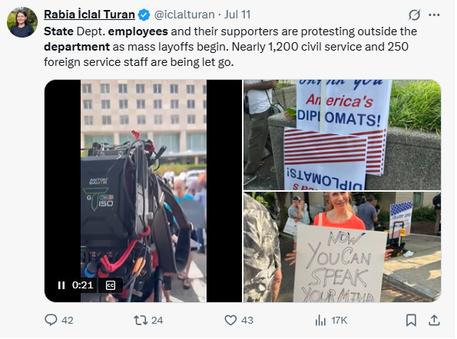Open the @iclalturan handle link
Image resolution: width=457 pixels, height=339 pixels.
click(184, 15)
